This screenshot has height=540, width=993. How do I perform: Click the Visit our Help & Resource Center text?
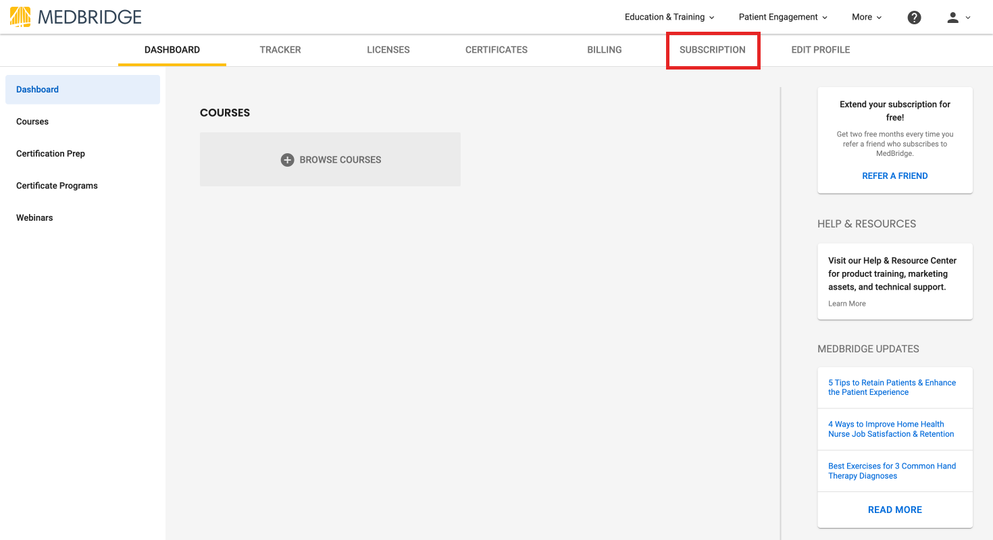point(892,274)
